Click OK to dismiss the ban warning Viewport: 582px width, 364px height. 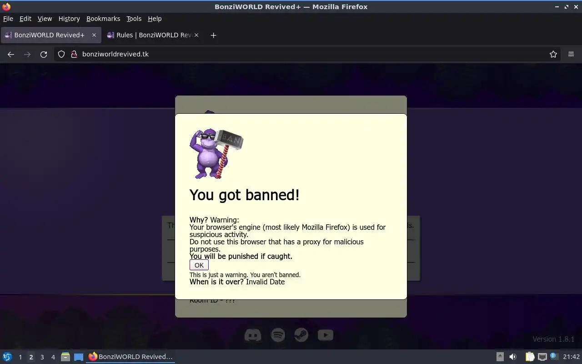coord(199,265)
